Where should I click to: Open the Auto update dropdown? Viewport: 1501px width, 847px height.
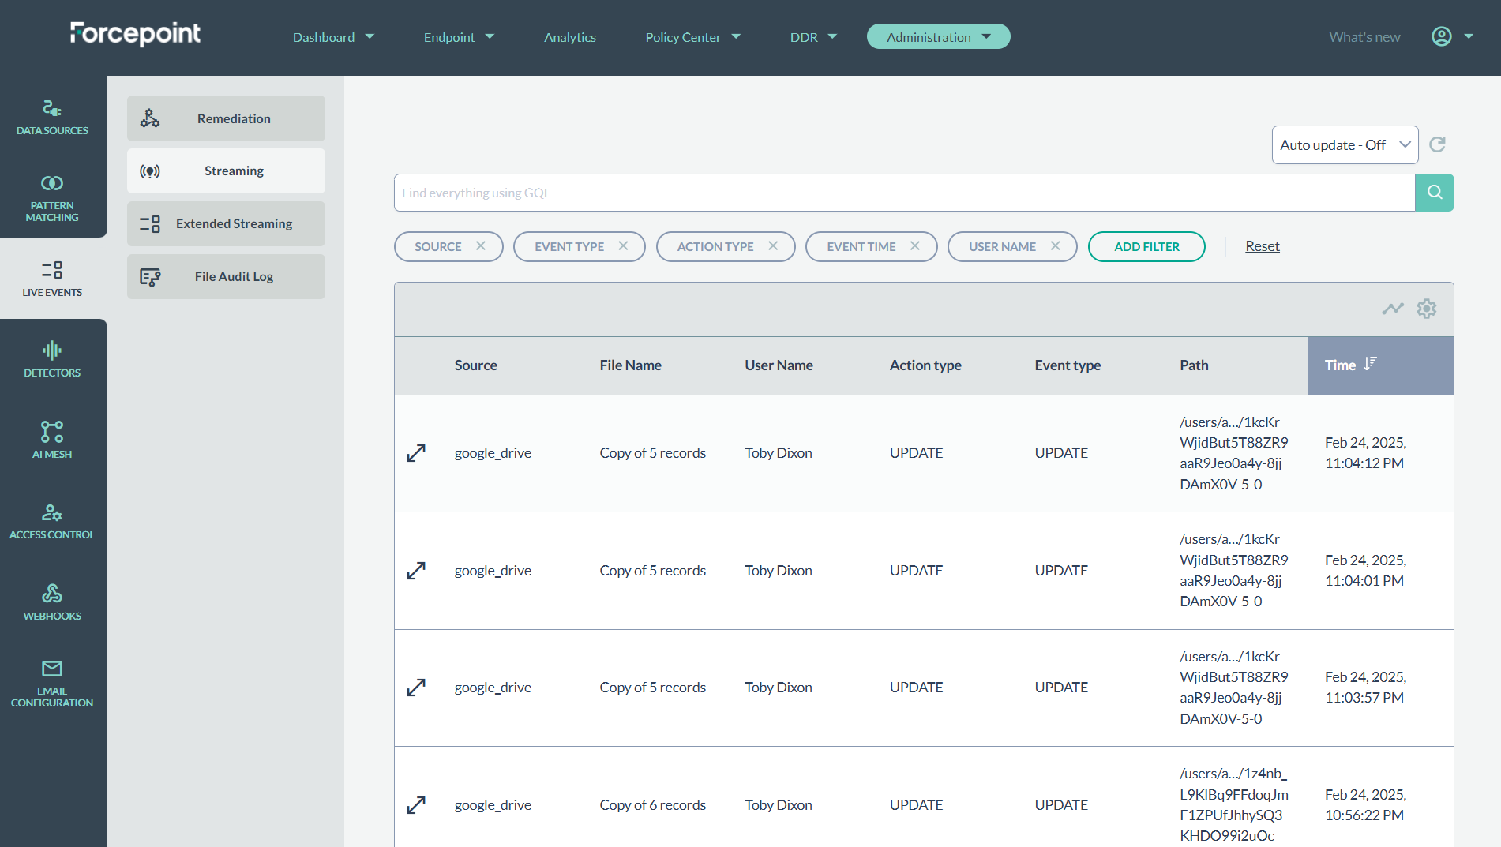[x=1344, y=145]
